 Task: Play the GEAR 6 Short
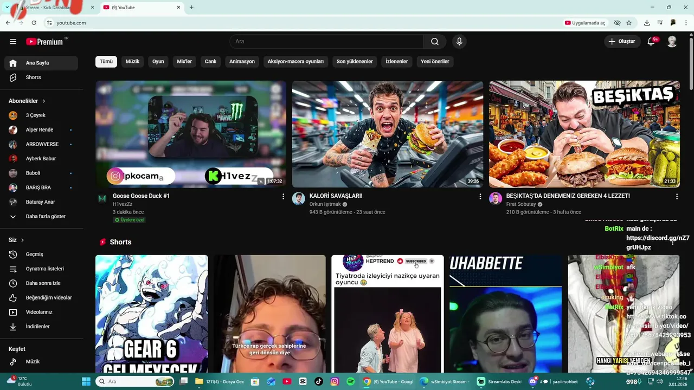coord(152,314)
